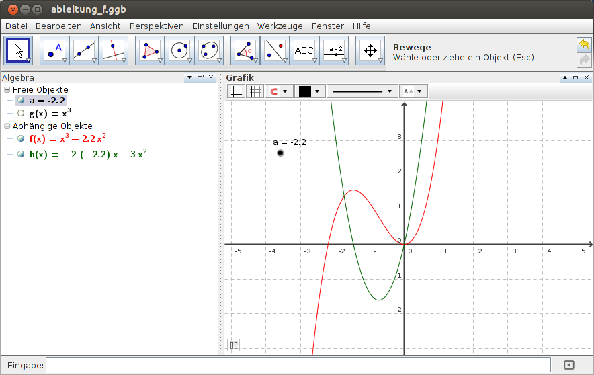Toggle visibility of function g(x)
This screenshot has width=594, height=375.
click(x=21, y=114)
